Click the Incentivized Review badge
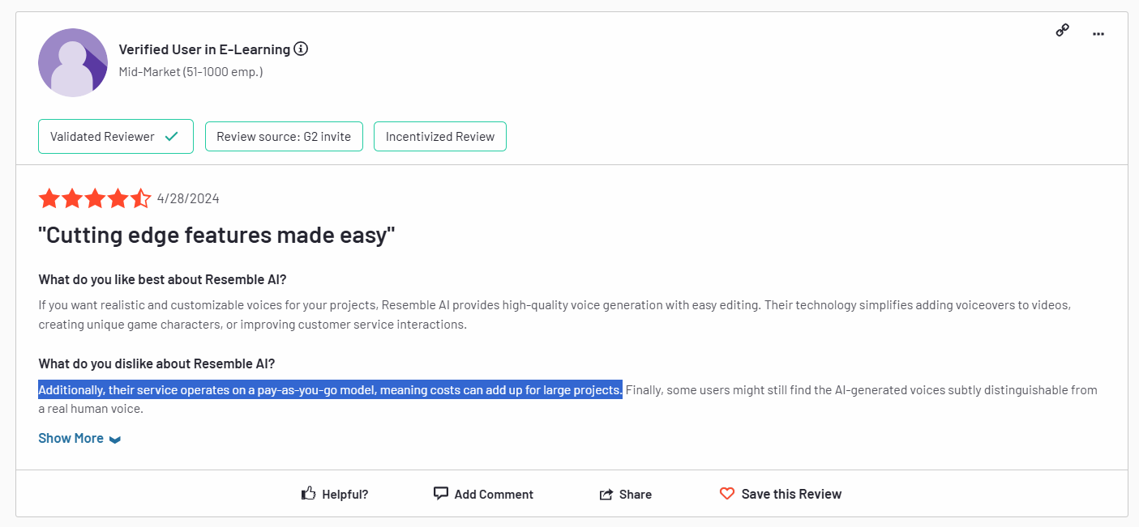 [x=439, y=137]
